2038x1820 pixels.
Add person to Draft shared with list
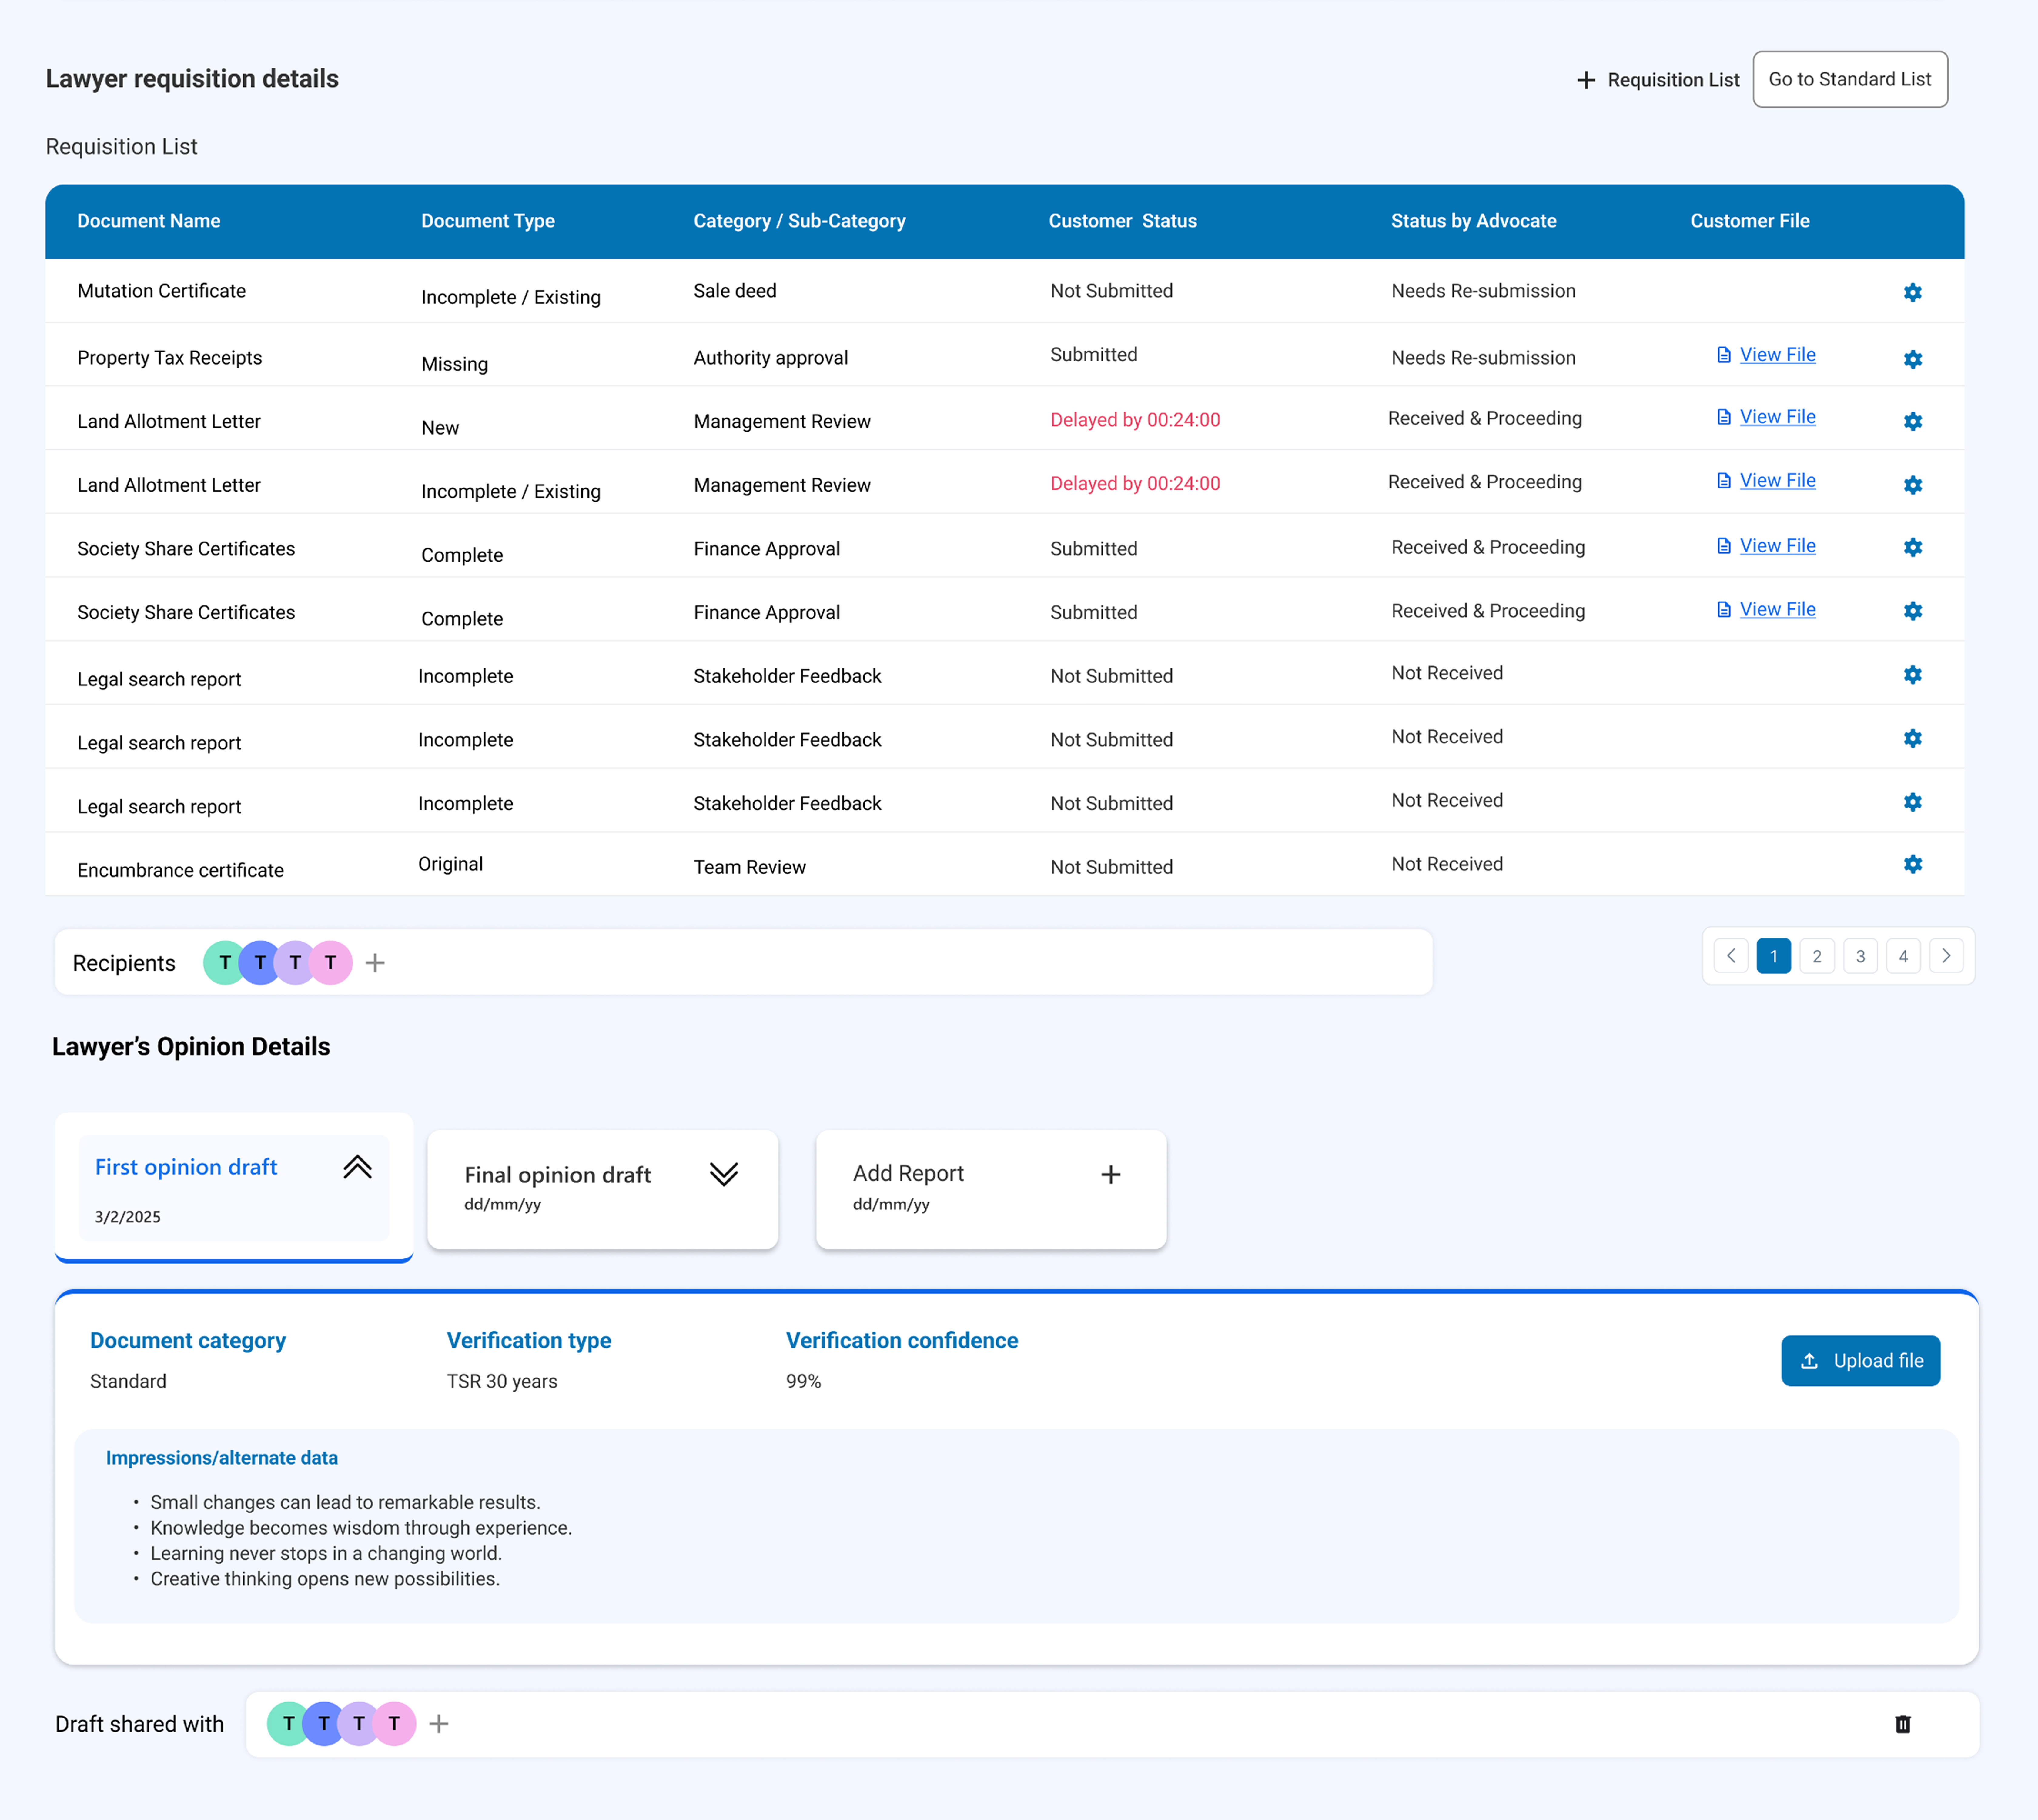(438, 1724)
